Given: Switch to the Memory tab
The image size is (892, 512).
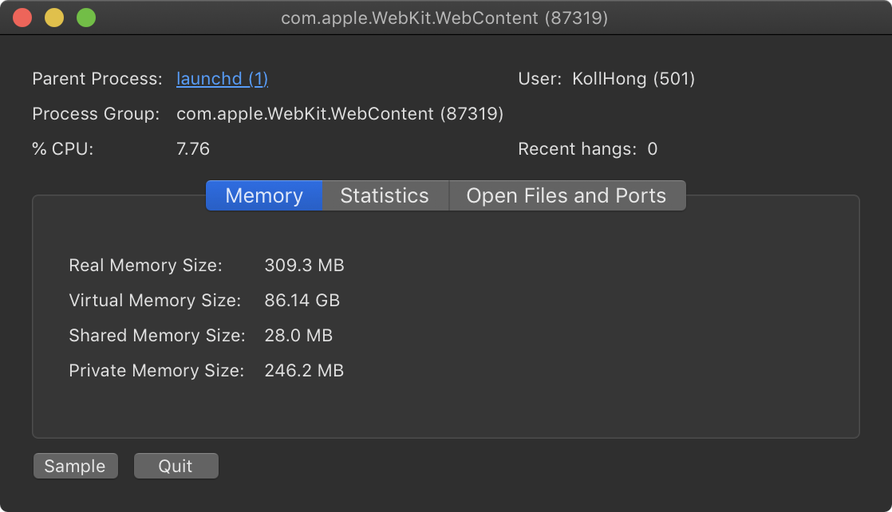Looking at the screenshot, I should point(264,195).
